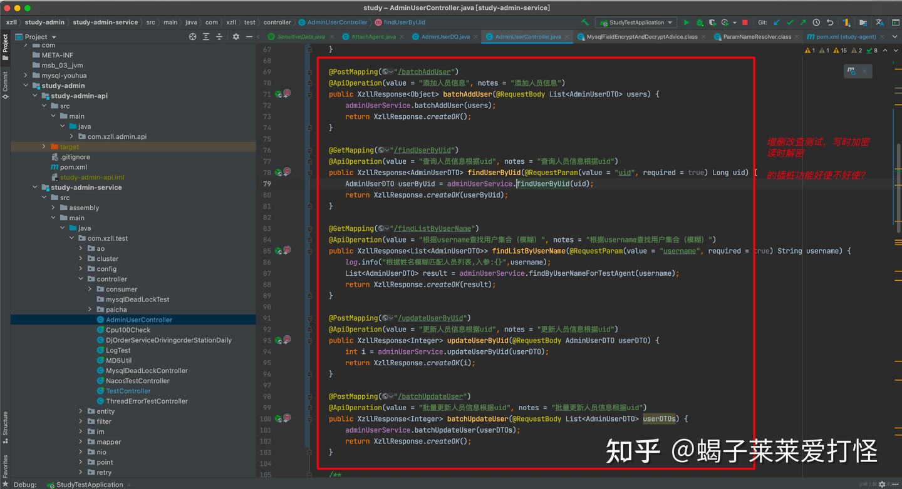This screenshot has width=902, height=489.
Task: Open dropdown arrow next to profiler icon
Action: (734, 23)
